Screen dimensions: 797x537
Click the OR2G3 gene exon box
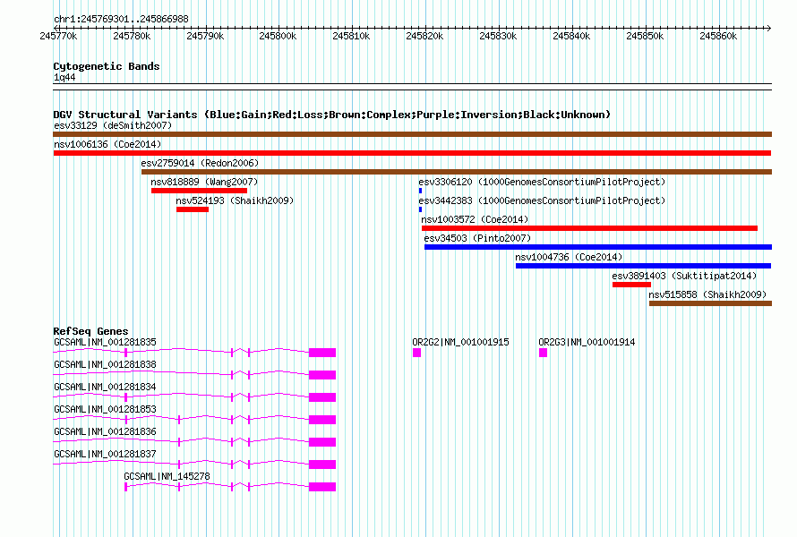coord(543,353)
